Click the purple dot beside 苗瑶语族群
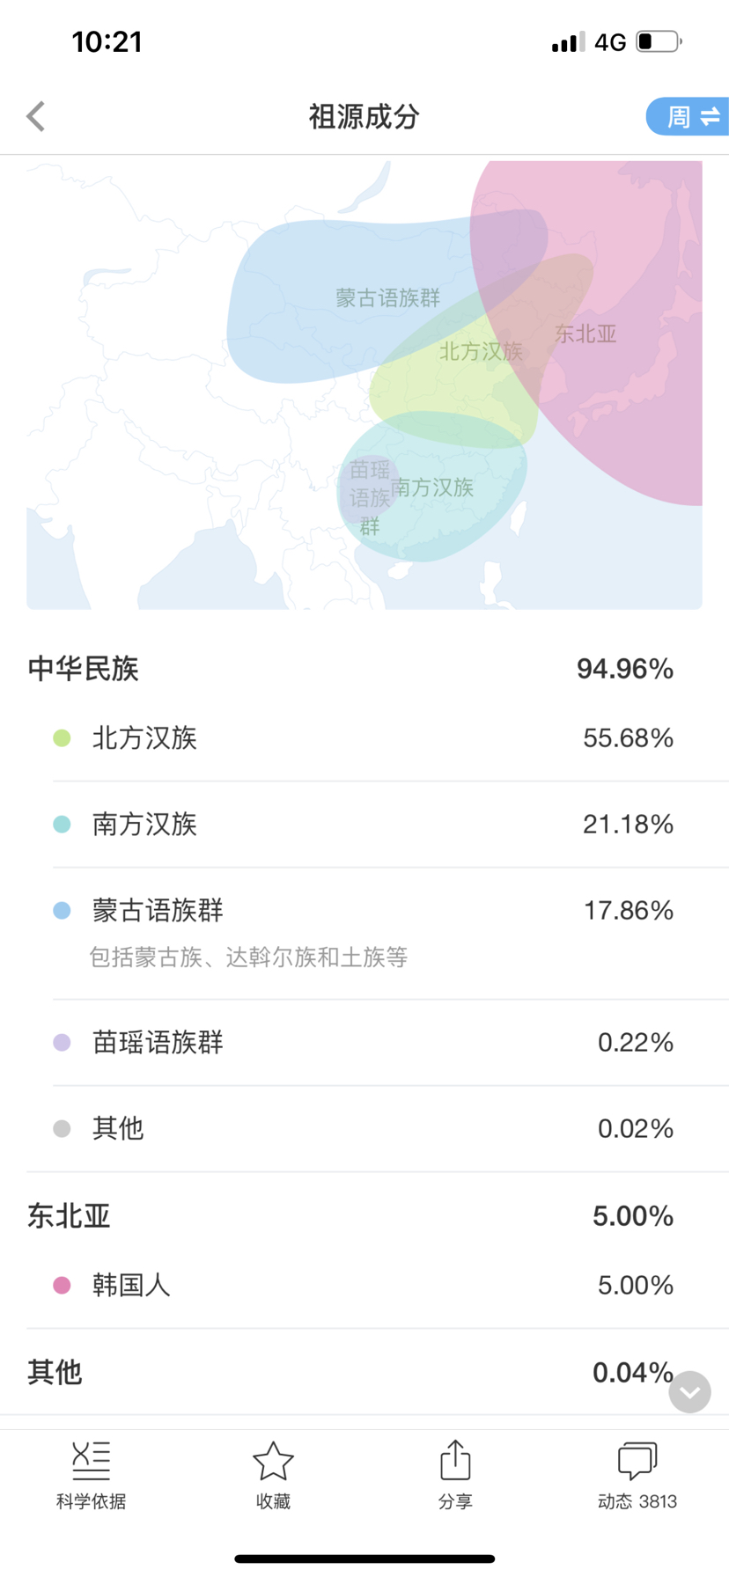Viewport: 729px width, 1577px height. (62, 1043)
